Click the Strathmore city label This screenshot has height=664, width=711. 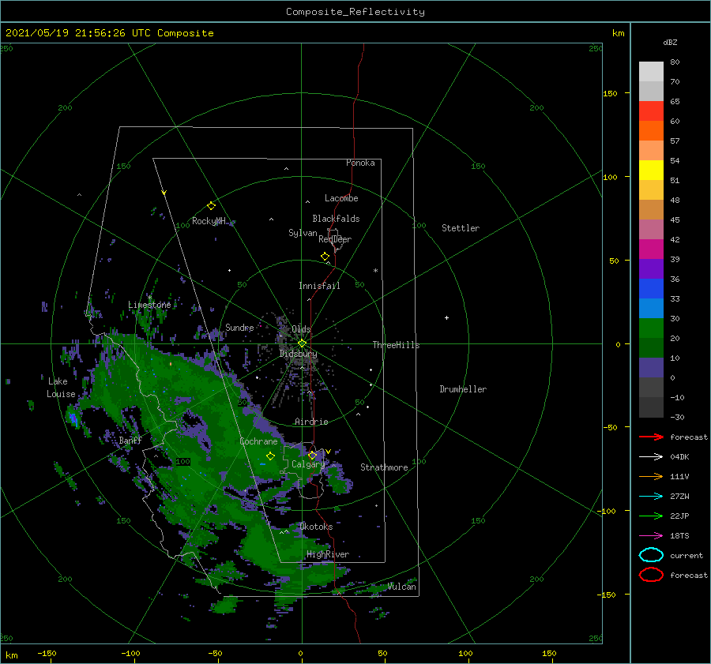[384, 467]
